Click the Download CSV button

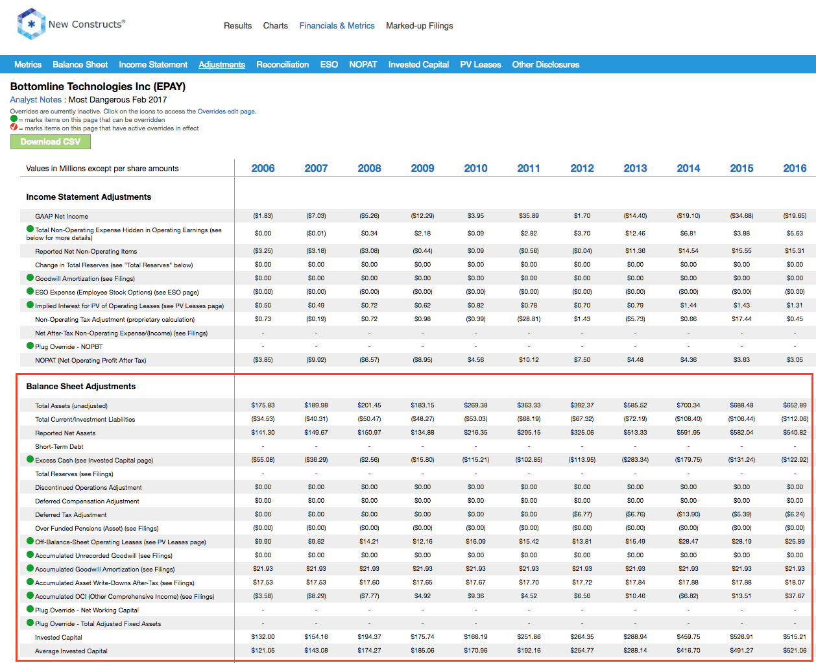[51, 142]
